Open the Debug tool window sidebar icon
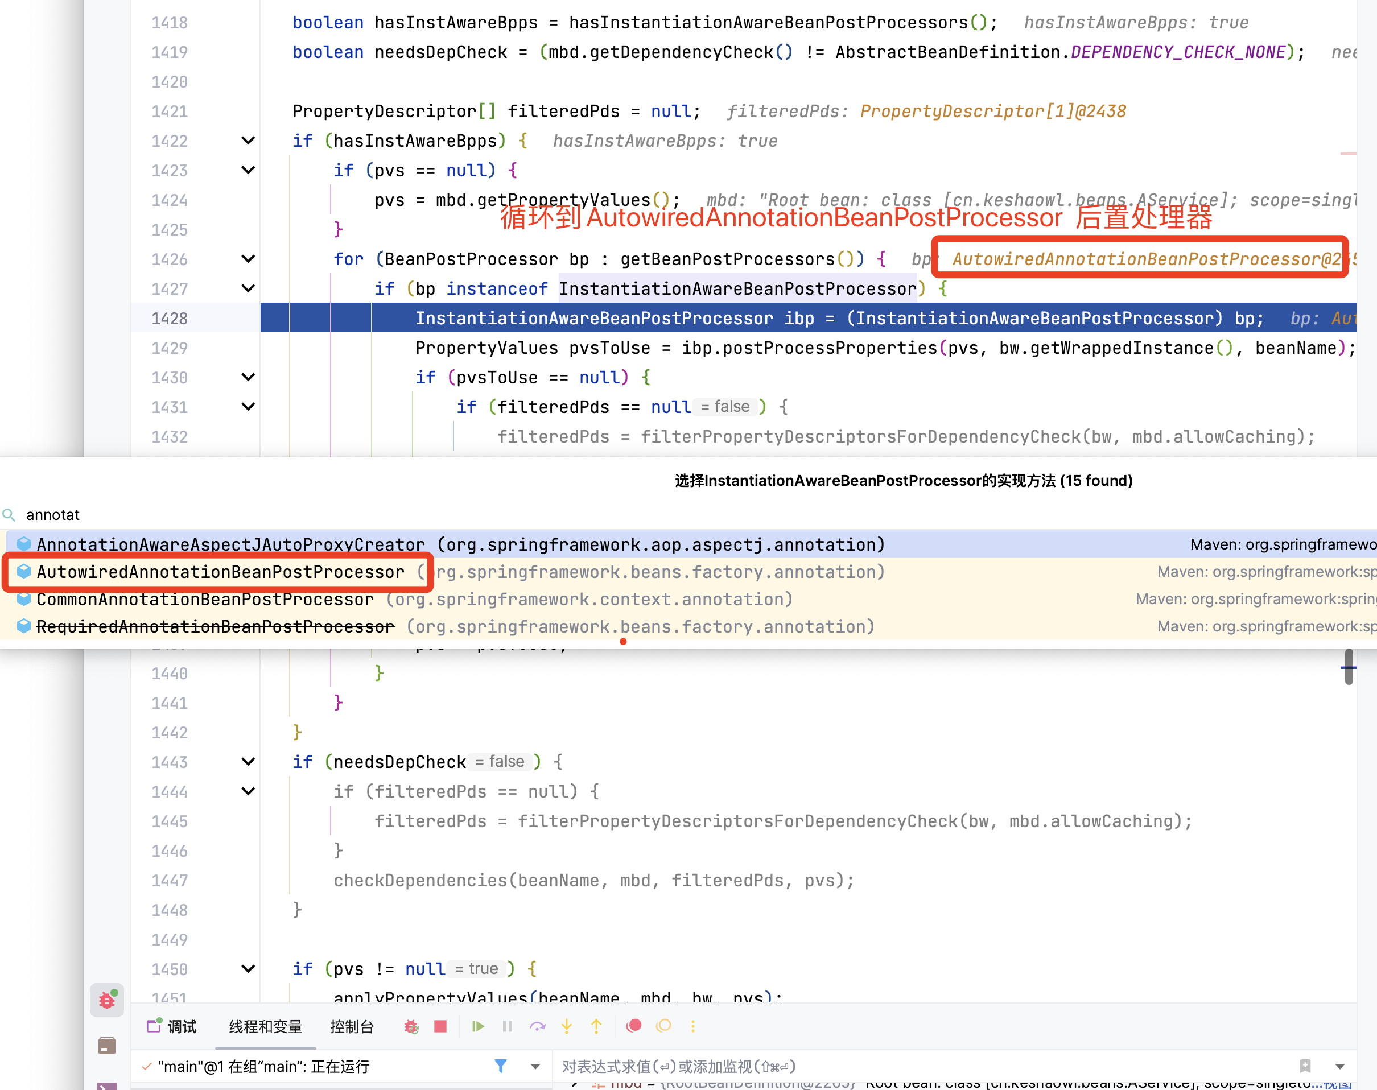The width and height of the screenshot is (1377, 1090). tap(106, 1000)
